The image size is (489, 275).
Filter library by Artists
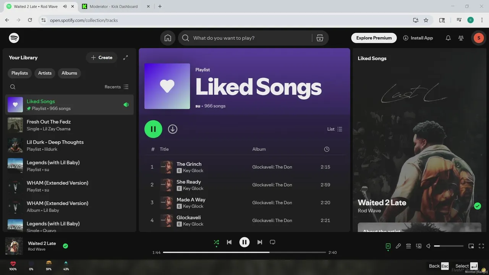coord(45,73)
